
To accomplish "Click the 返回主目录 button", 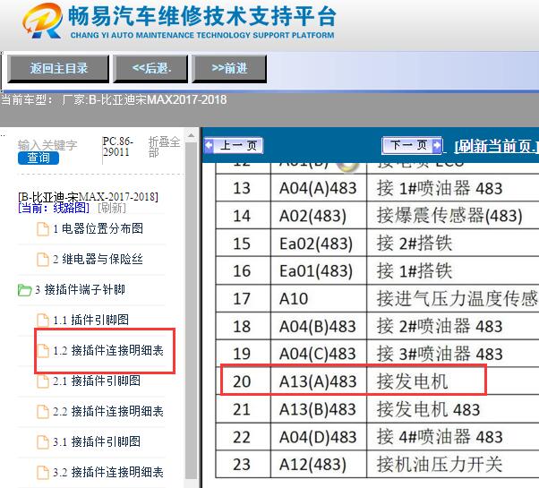I will tap(58, 68).
